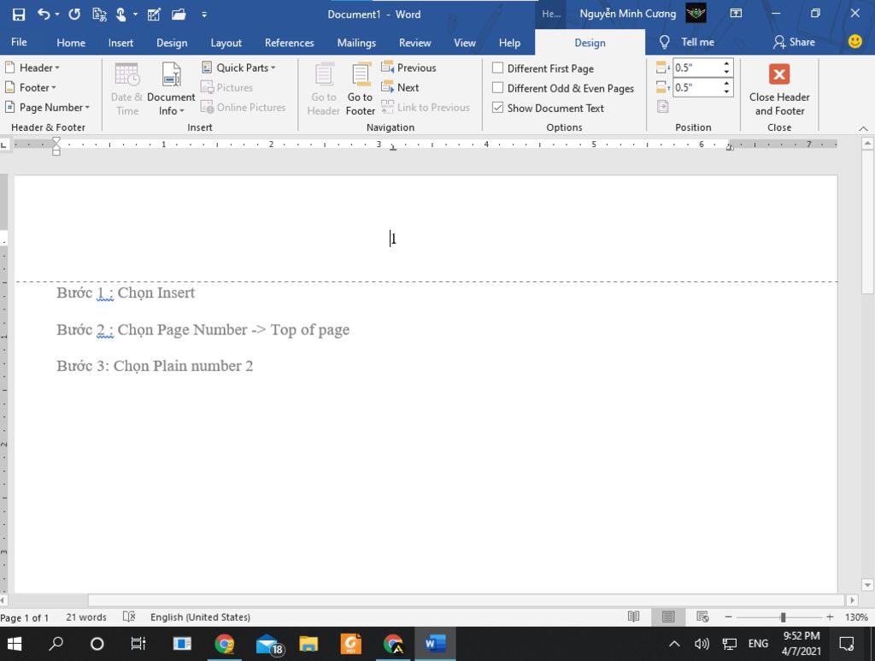Switch to the Mailings tab
The width and height of the screenshot is (875, 661).
356,43
